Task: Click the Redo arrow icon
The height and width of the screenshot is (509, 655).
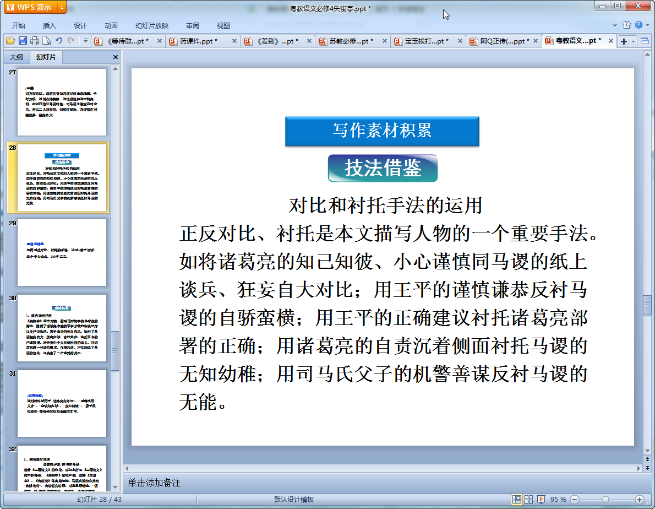Action: click(x=71, y=41)
